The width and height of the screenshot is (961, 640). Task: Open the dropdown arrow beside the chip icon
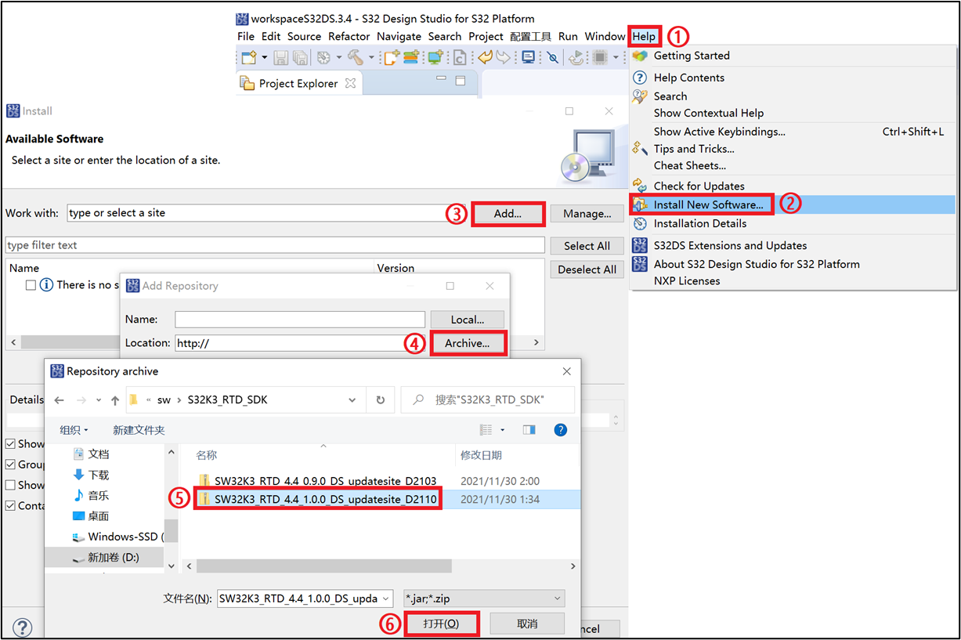(616, 57)
